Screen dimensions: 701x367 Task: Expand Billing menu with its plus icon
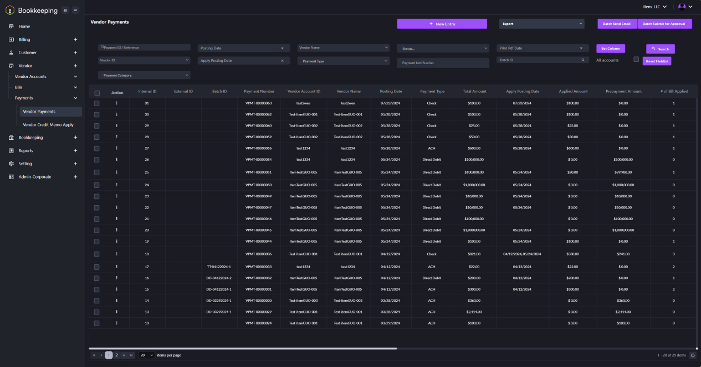point(75,40)
